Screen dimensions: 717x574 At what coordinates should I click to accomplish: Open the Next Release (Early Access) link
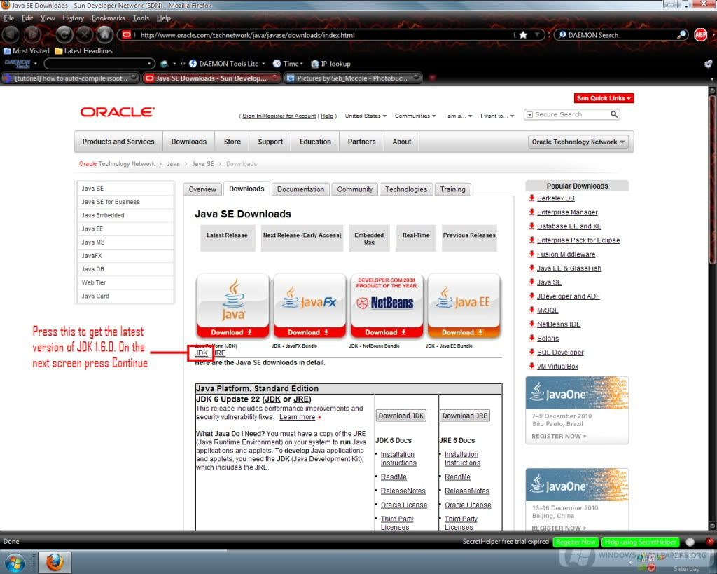[x=302, y=235]
